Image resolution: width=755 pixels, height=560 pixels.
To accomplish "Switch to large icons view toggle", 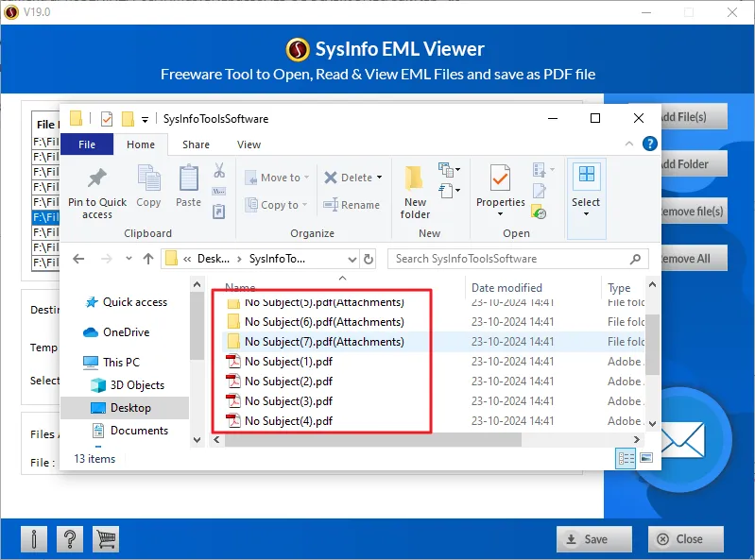I will coord(646,459).
